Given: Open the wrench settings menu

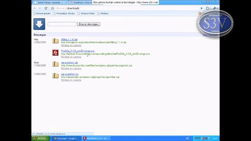Looking at the screenshot, I should [x=215, y=8].
